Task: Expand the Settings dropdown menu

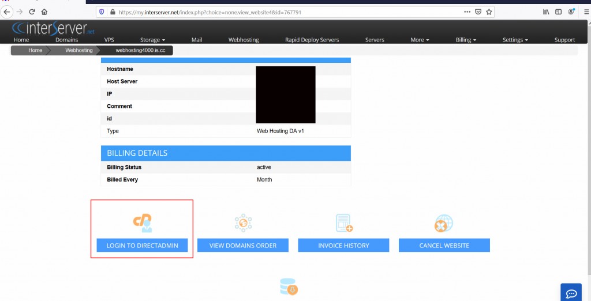Action: pyautogui.click(x=515, y=40)
